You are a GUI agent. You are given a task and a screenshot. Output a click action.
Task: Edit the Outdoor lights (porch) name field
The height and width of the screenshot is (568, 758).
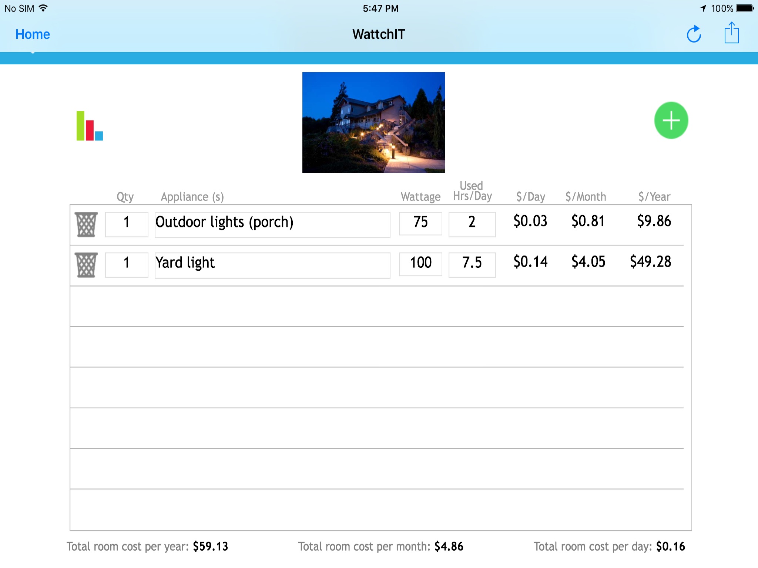click(272, 224)
